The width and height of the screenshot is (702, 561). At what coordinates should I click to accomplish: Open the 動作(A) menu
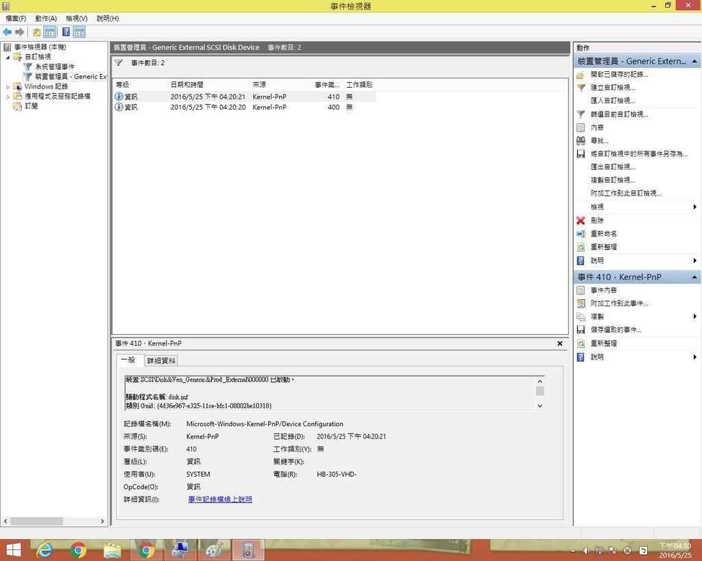tap(46, 18)
